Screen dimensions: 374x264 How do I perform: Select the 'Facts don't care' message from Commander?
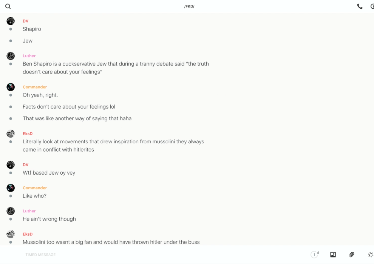point(69,107)
